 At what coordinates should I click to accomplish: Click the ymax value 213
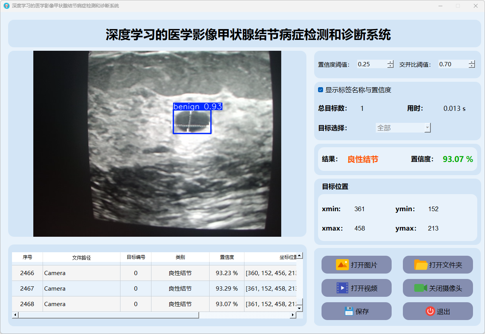coord(433,229)
